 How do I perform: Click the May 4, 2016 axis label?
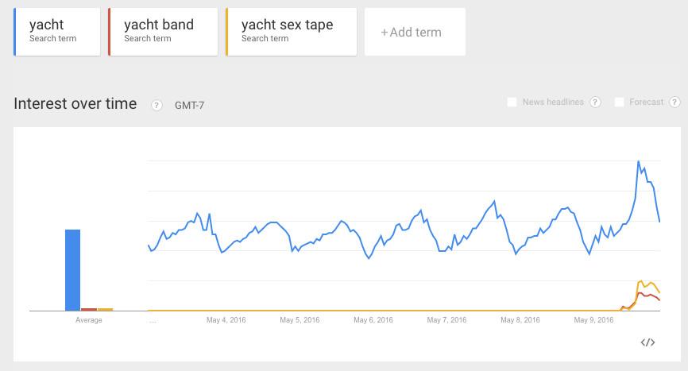pos(228,320)
